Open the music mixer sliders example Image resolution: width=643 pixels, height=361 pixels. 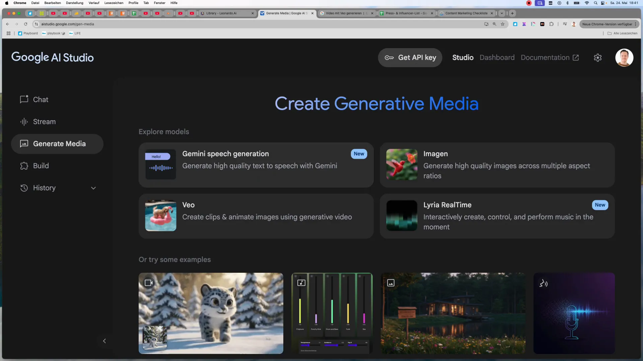(332, 313)
